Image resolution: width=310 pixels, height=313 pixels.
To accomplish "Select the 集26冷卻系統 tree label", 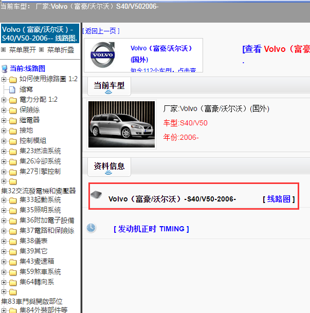I will tap(40, 161).
